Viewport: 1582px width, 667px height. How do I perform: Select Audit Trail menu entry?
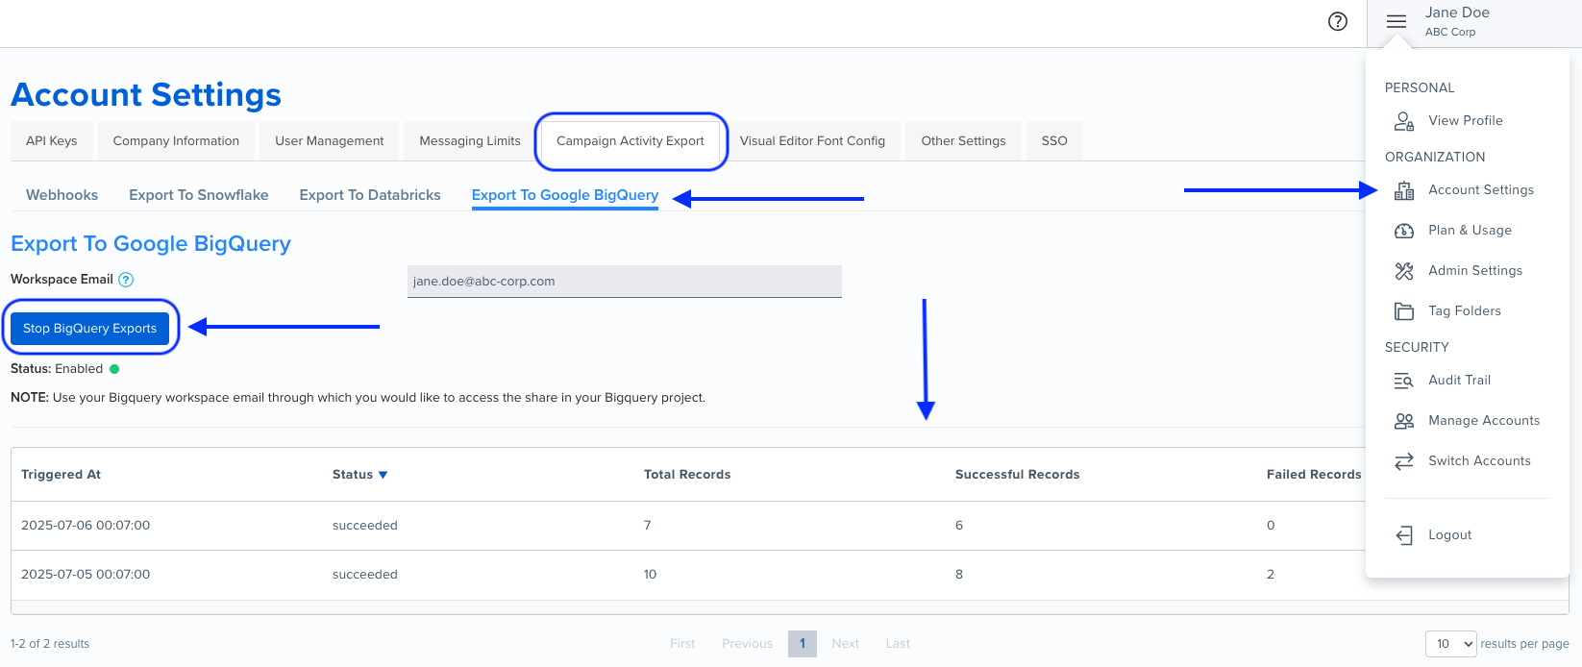1460,381
